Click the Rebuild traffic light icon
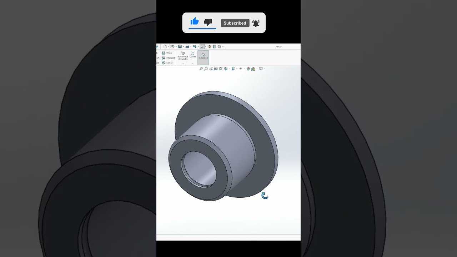Screen dimensions: 457x257 coord(210,46)
